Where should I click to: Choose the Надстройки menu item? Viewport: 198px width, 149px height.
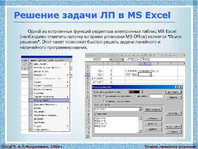(49, 112)
